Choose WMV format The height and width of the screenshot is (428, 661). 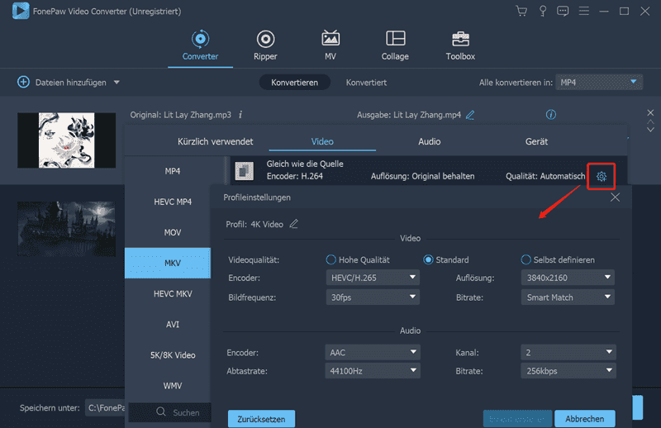[173, 385]
